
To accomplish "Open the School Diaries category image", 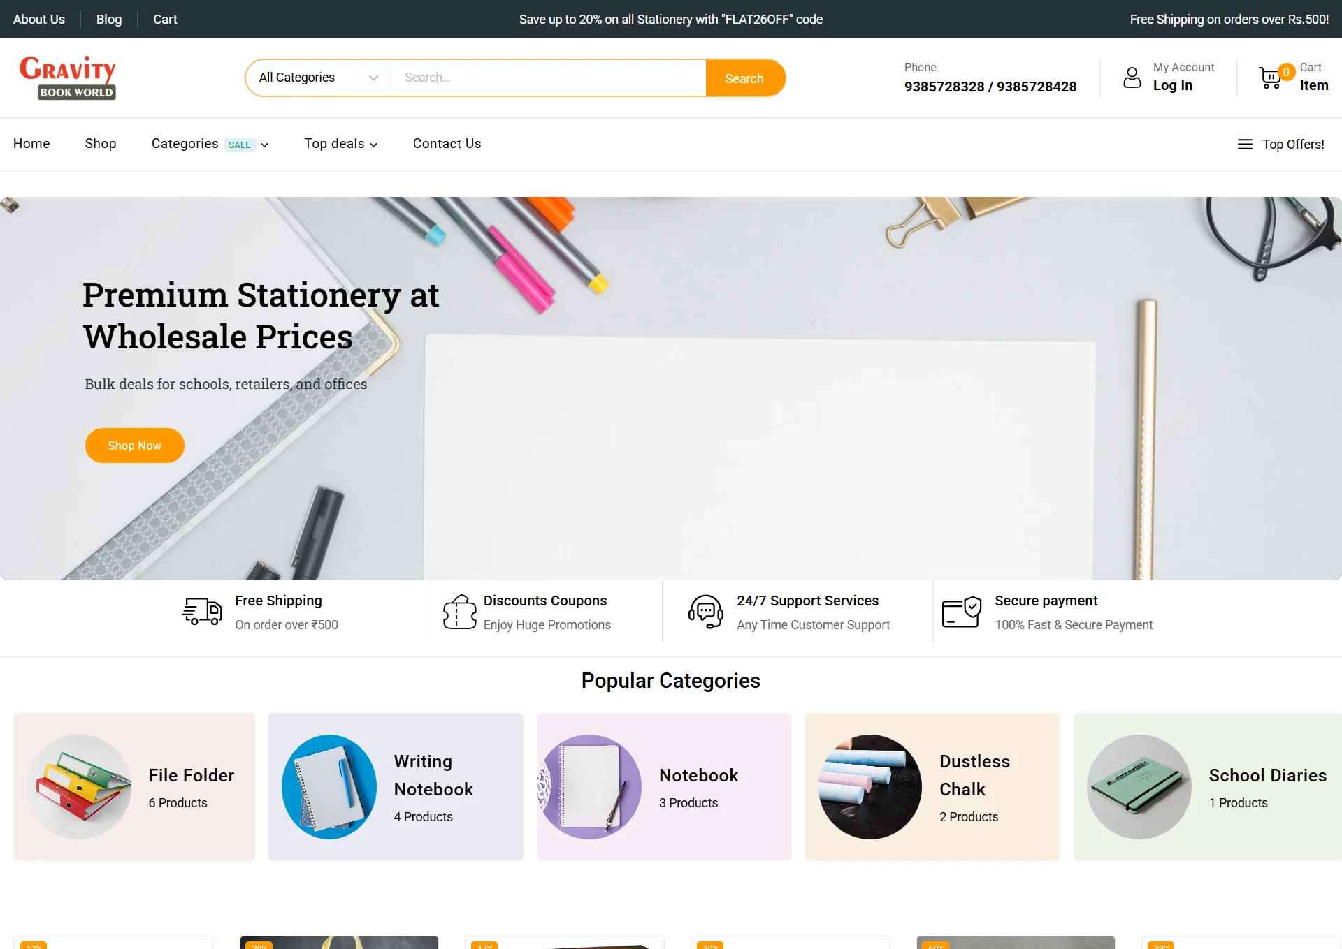I will tap(1139, 787).
